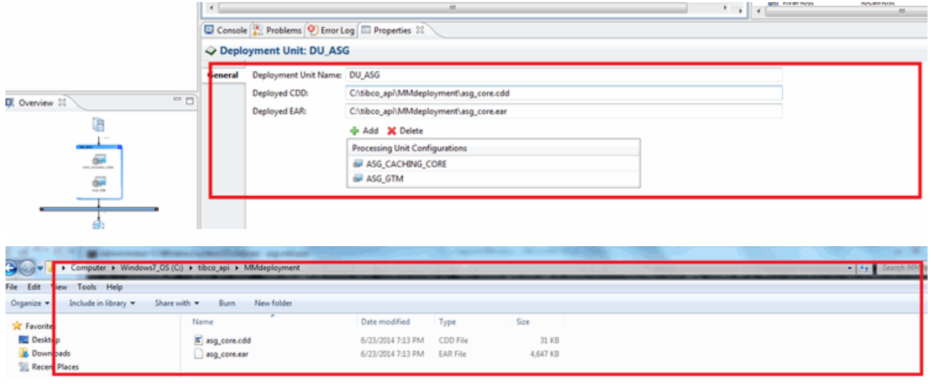
Task: Open the Help menu in Explorer
Action: (115, 287)
